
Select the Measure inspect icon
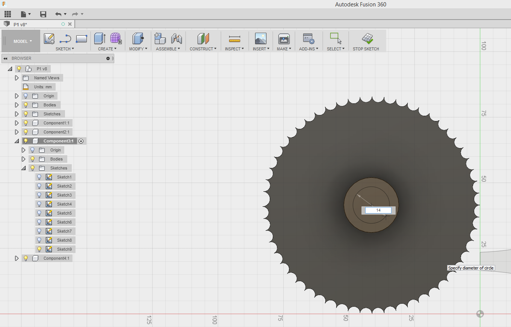(234, 39)
